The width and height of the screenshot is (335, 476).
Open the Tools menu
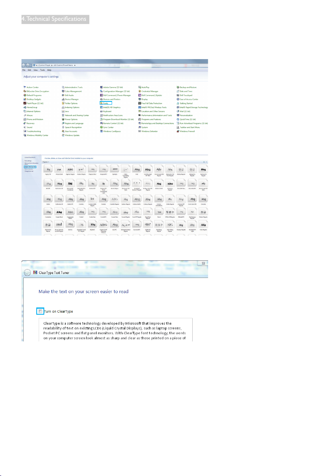click(x=42, y=70)
